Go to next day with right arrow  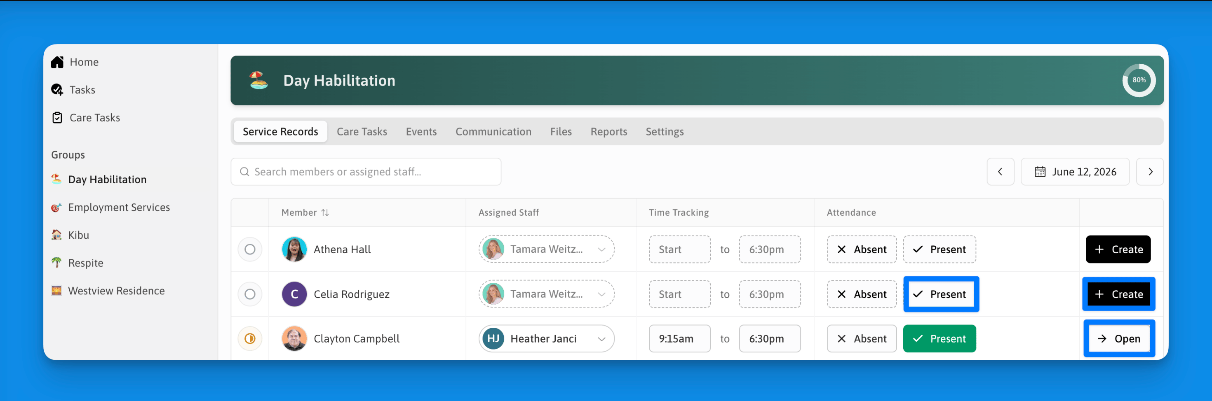[1150, 172]
